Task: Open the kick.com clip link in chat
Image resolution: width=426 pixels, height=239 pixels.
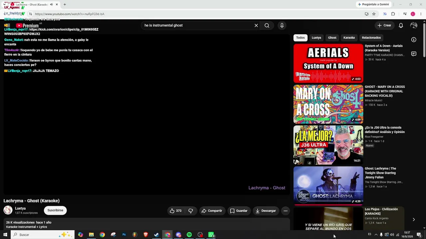Action: click(51, 32)
